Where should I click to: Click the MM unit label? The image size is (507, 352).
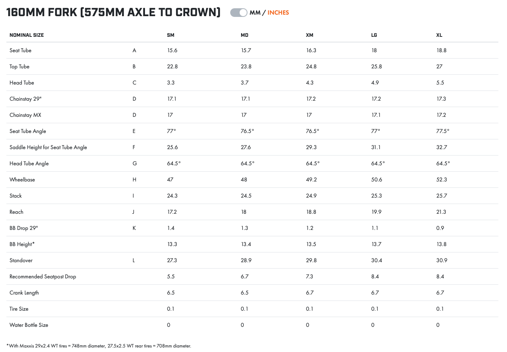255,13
